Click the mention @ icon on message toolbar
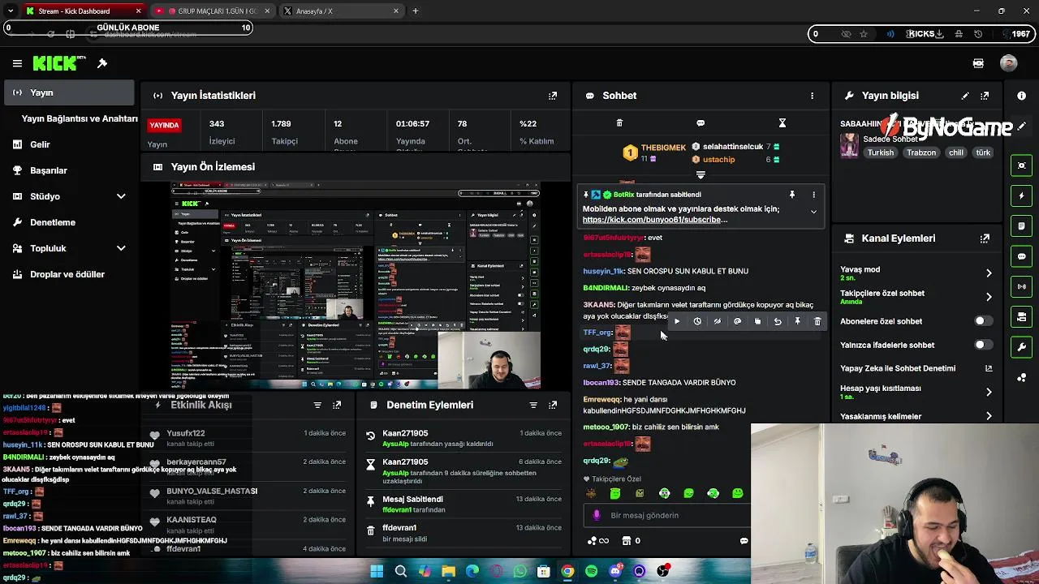The width and height of the screenshot is (1039, 584). pyautogui.click(x=737, y=321)
